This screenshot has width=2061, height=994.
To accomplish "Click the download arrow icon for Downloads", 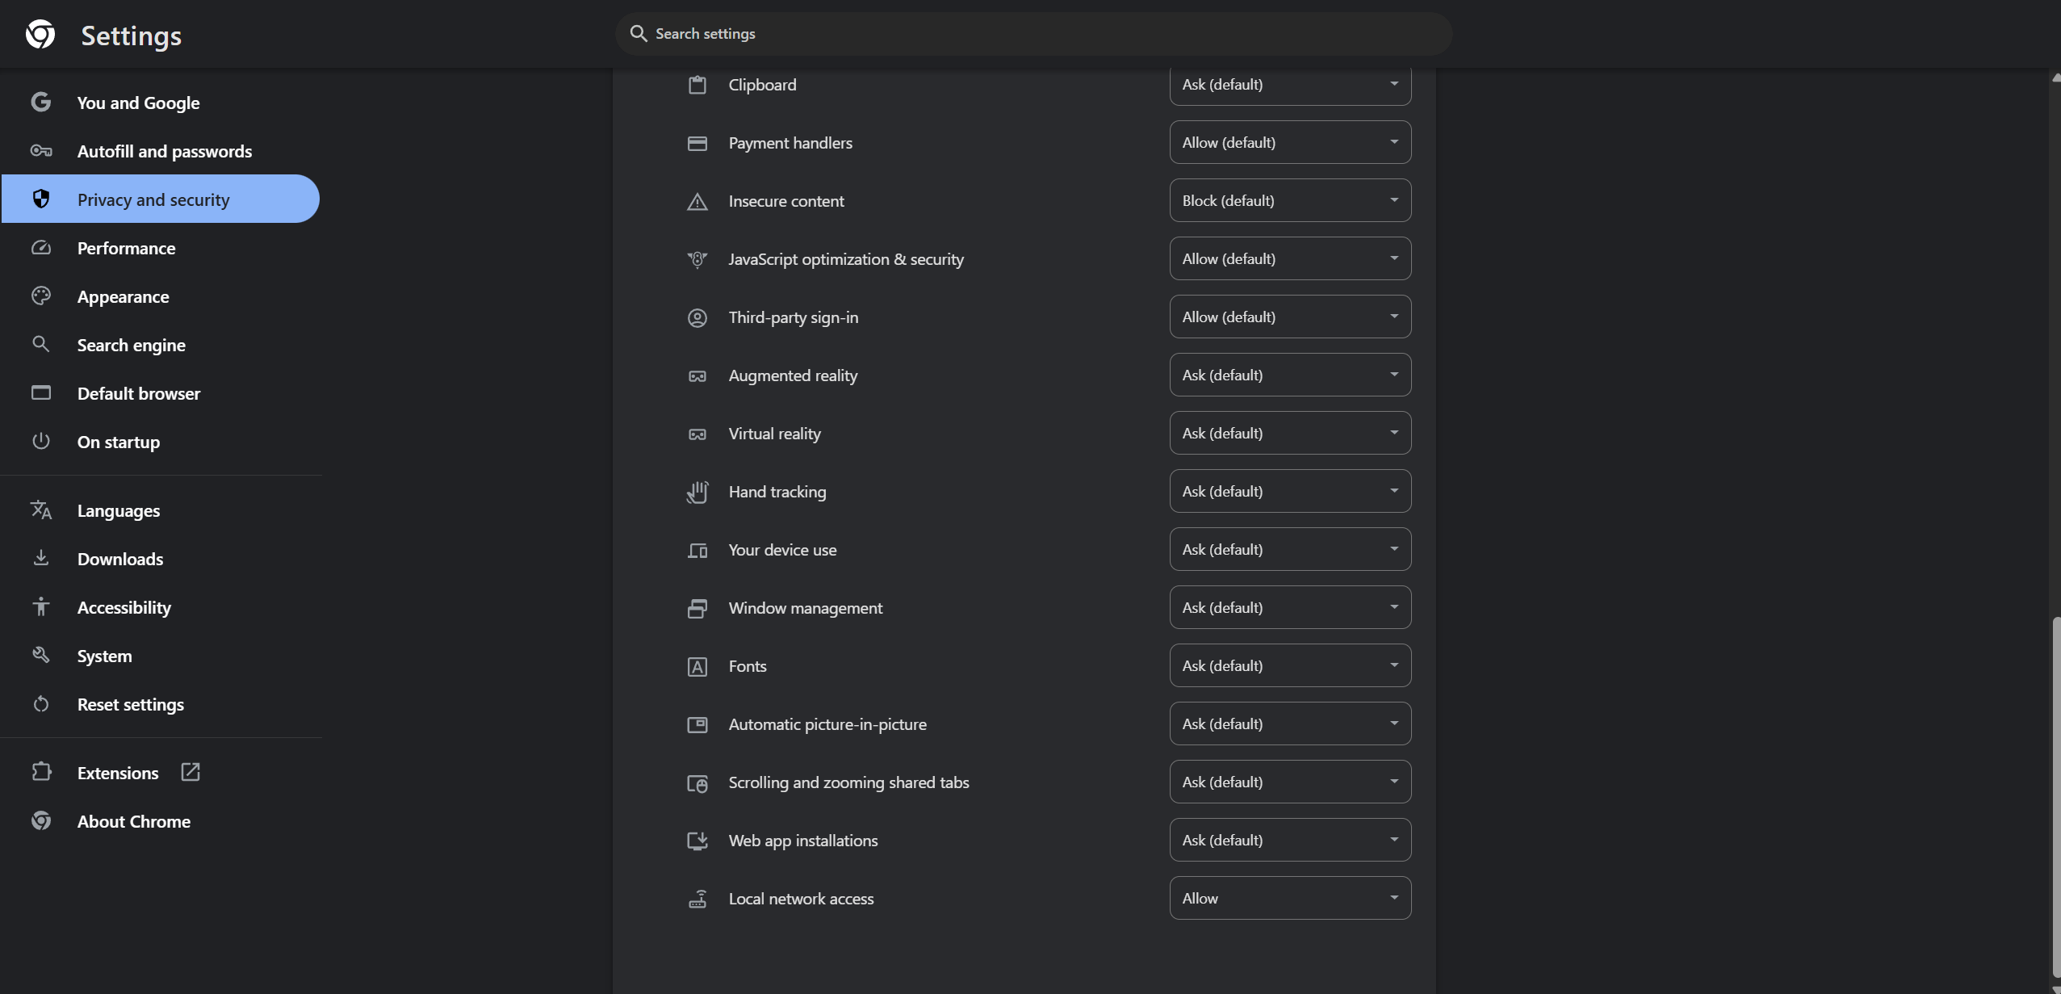I will (41, 558).
